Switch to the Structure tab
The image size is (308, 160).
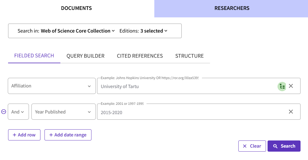[x=189, y=56]
